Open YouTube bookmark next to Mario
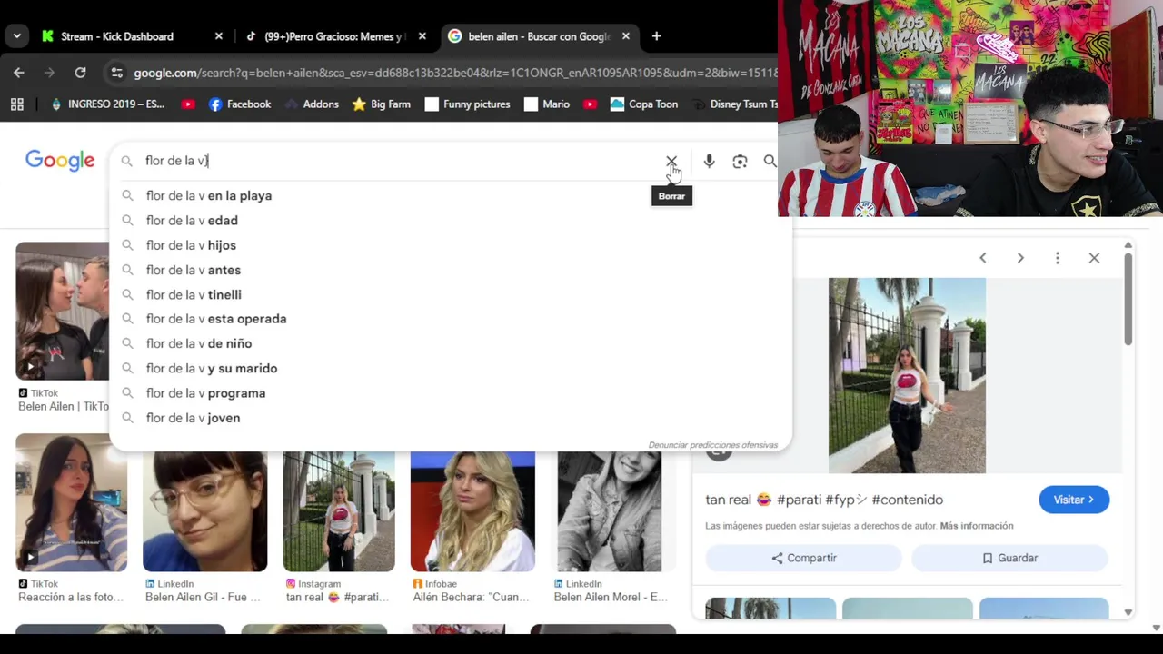Viewport: 1163px width, 654px height. click(590, 104)
